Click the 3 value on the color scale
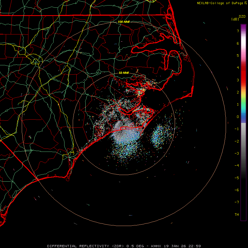This screenshot has width=248, height=248. pos(238,80)
